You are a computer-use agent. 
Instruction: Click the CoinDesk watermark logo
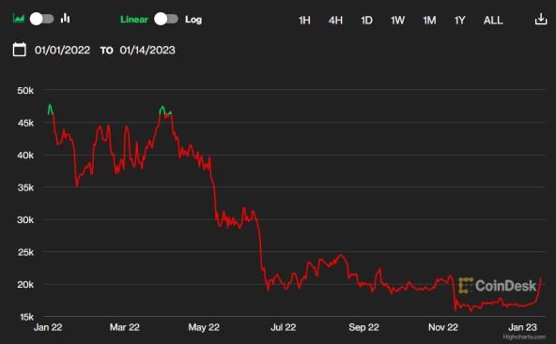(498, 286)
